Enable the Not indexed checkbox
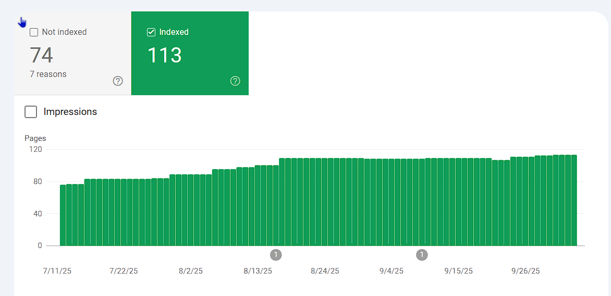The height and width of the screenshot is (296, 611). (x=34, y=32)
